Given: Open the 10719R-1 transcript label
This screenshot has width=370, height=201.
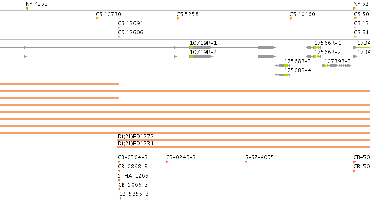Looking at the screenshot, I should pos(203,43).
